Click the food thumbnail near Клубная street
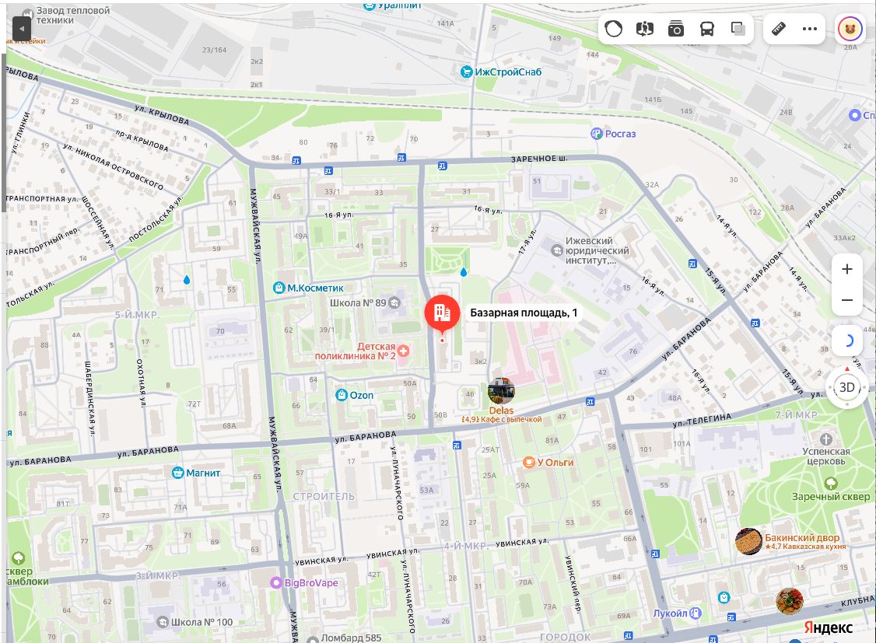Viewport: 876px width, 643px height. (790, 602)
